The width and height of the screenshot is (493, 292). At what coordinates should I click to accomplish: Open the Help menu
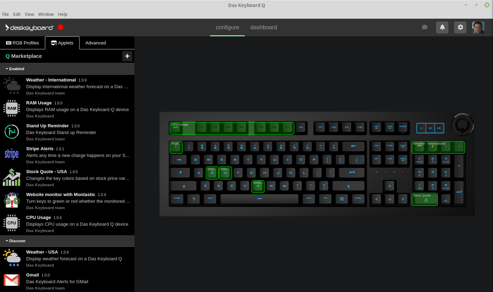point(63,14)
